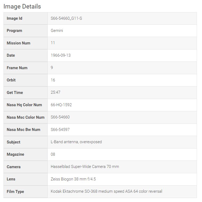The height and width of the screenshot is (202, 202).
Task: Select the Get Time value 25:47
Action: [x=55, y=92]
